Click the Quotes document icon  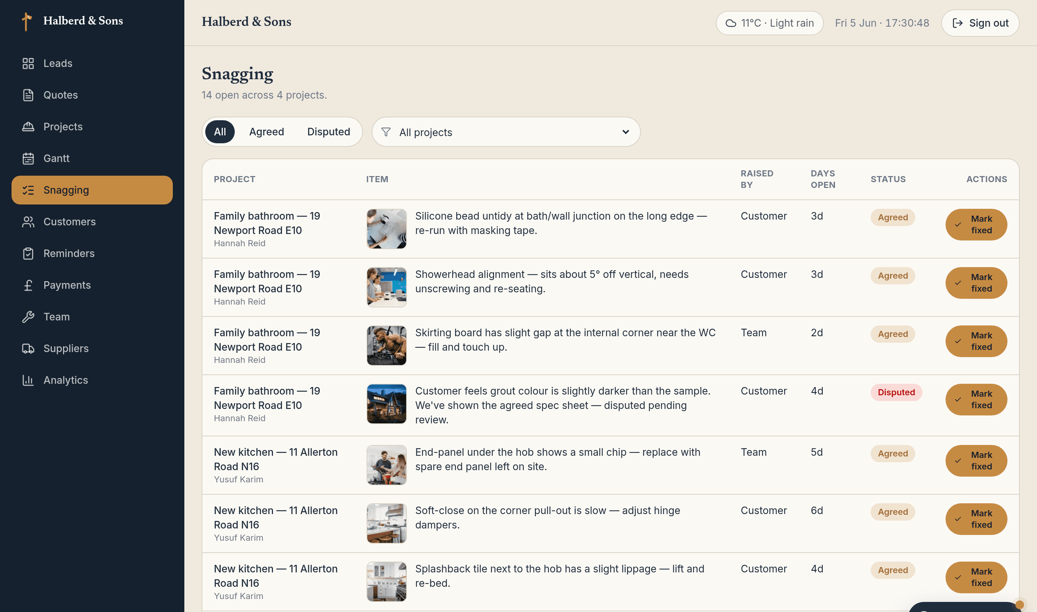pyautogui.click(x=28, y=95)
